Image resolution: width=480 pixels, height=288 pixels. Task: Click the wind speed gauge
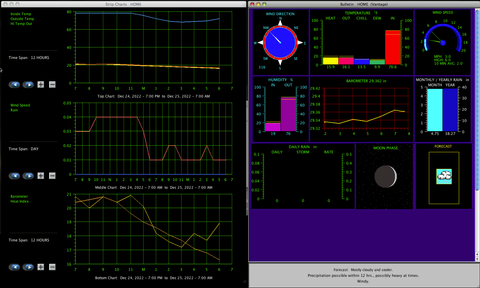point(443,38)
